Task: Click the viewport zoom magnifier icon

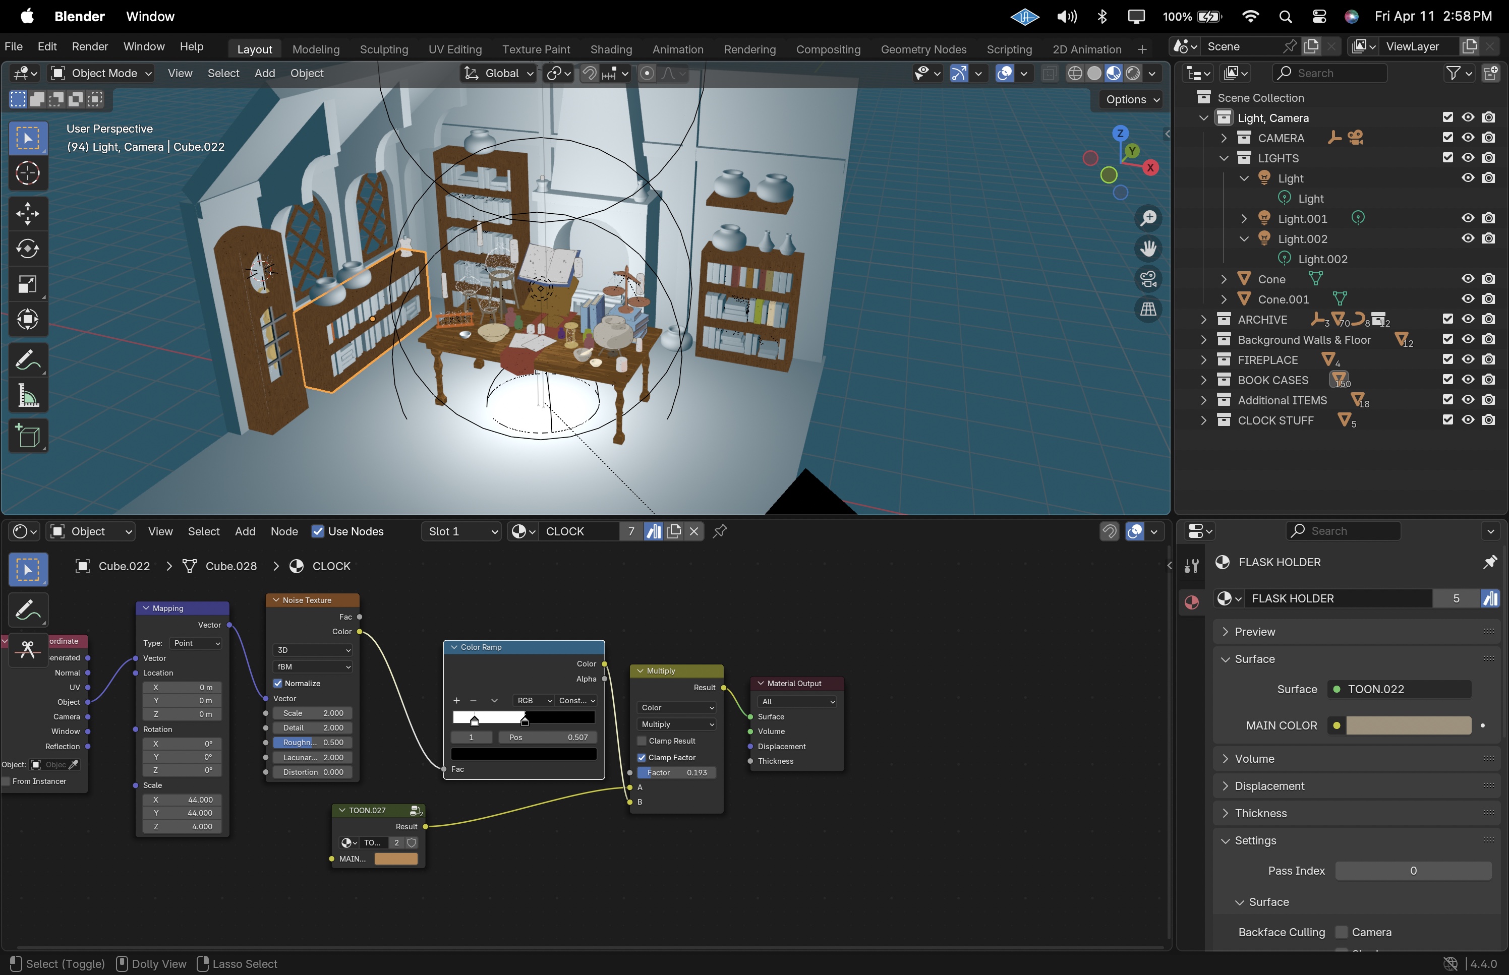Action: click(1148, 218)
